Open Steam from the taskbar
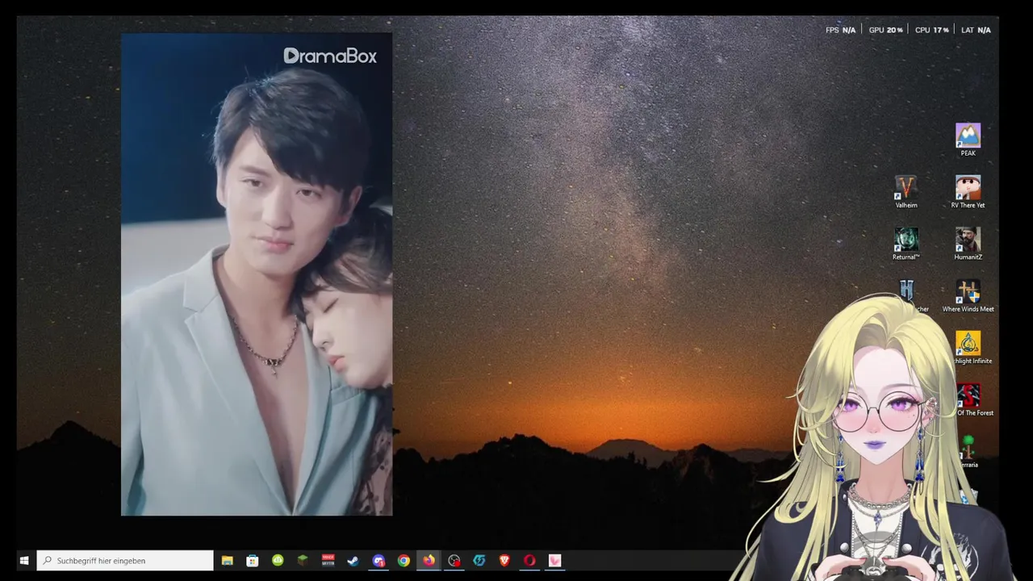1033x581 pixels. click(353, 560)
